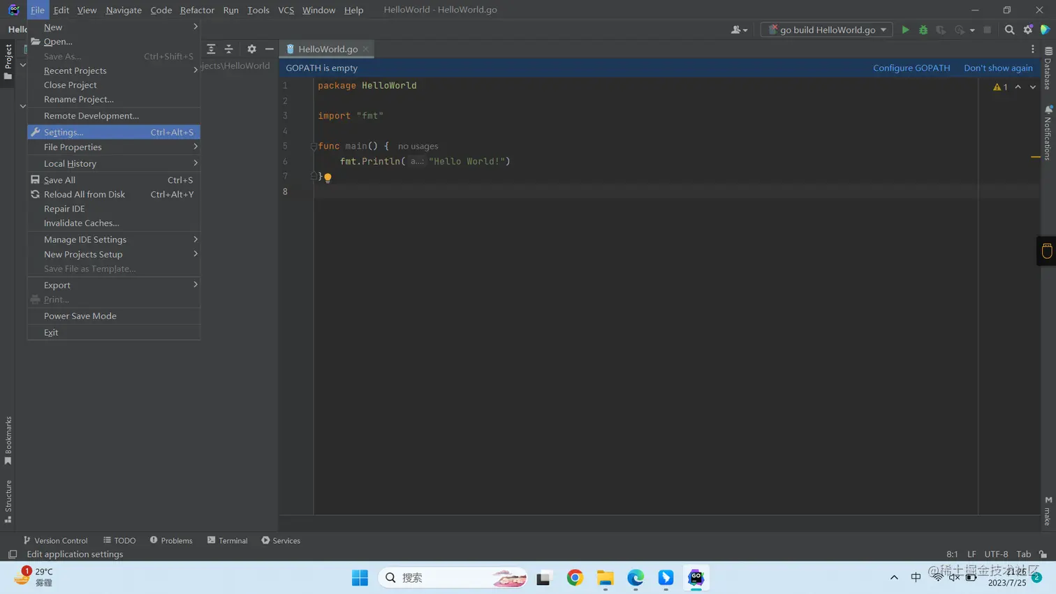Switch to HelloWorld.go editor tab

(x=328, y=49)
